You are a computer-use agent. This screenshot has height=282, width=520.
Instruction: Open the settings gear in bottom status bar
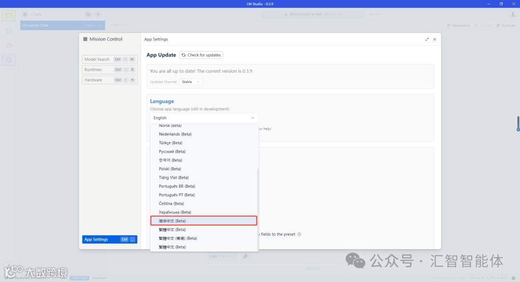tap(513, 278)
